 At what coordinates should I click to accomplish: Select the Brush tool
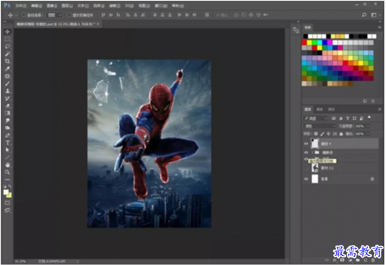coord(7,83)
